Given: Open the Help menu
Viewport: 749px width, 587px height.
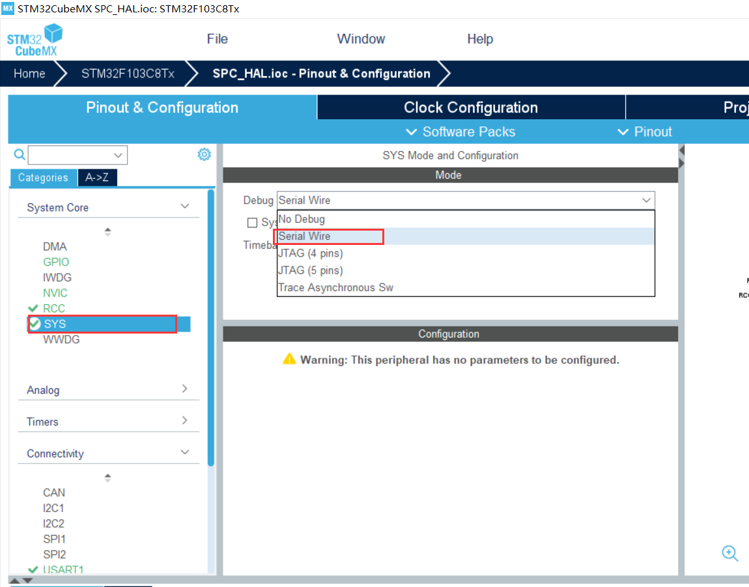Looking at the screenshot, I should [x=480, y=38].
